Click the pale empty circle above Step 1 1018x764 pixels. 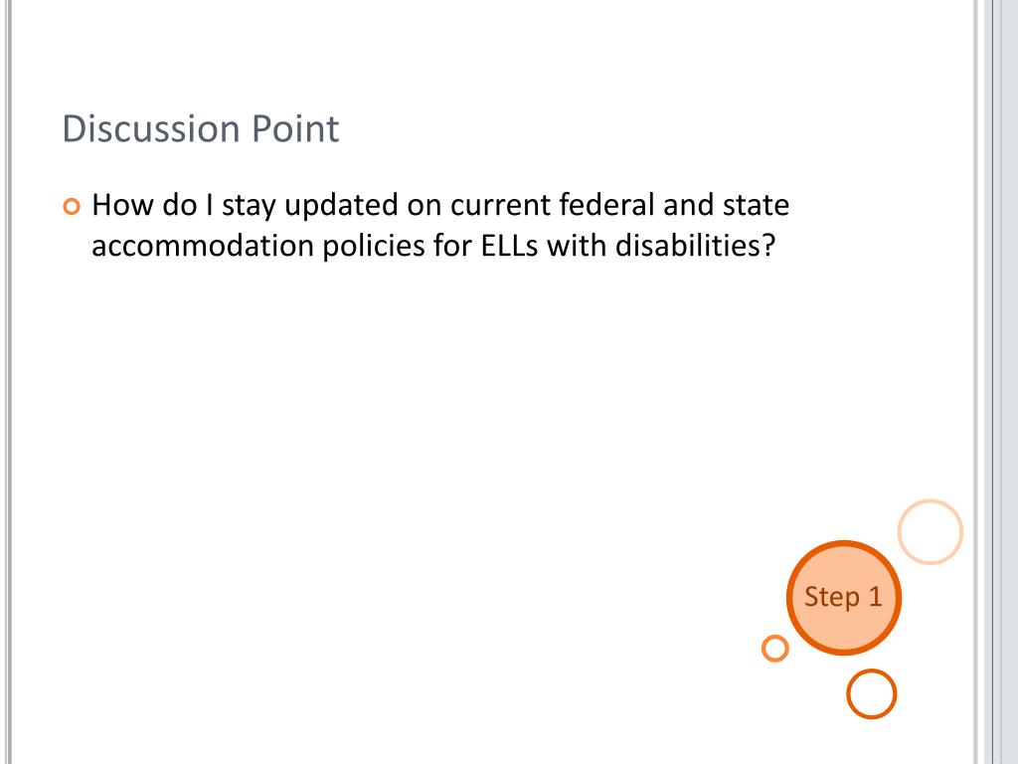pos(931,531)
